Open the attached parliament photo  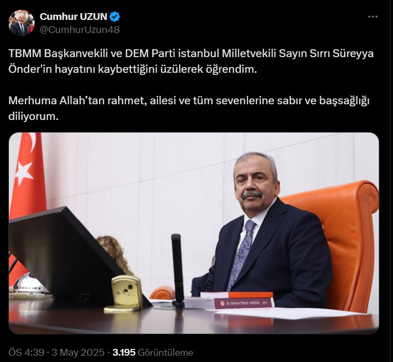194,233
